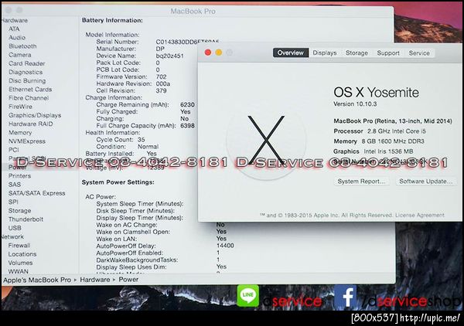Screen dimensions: 464x326
Task: Select Ethernet Cards in the sidebar
Action: pos(30,89)
